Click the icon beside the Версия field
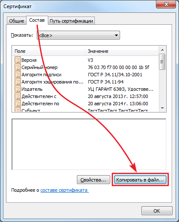The height and width of the screenshot is (222, 179). tap(18, 60)
